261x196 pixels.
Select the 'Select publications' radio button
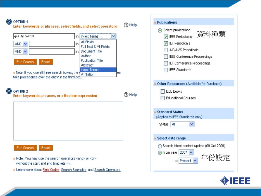tap(160, 30)
